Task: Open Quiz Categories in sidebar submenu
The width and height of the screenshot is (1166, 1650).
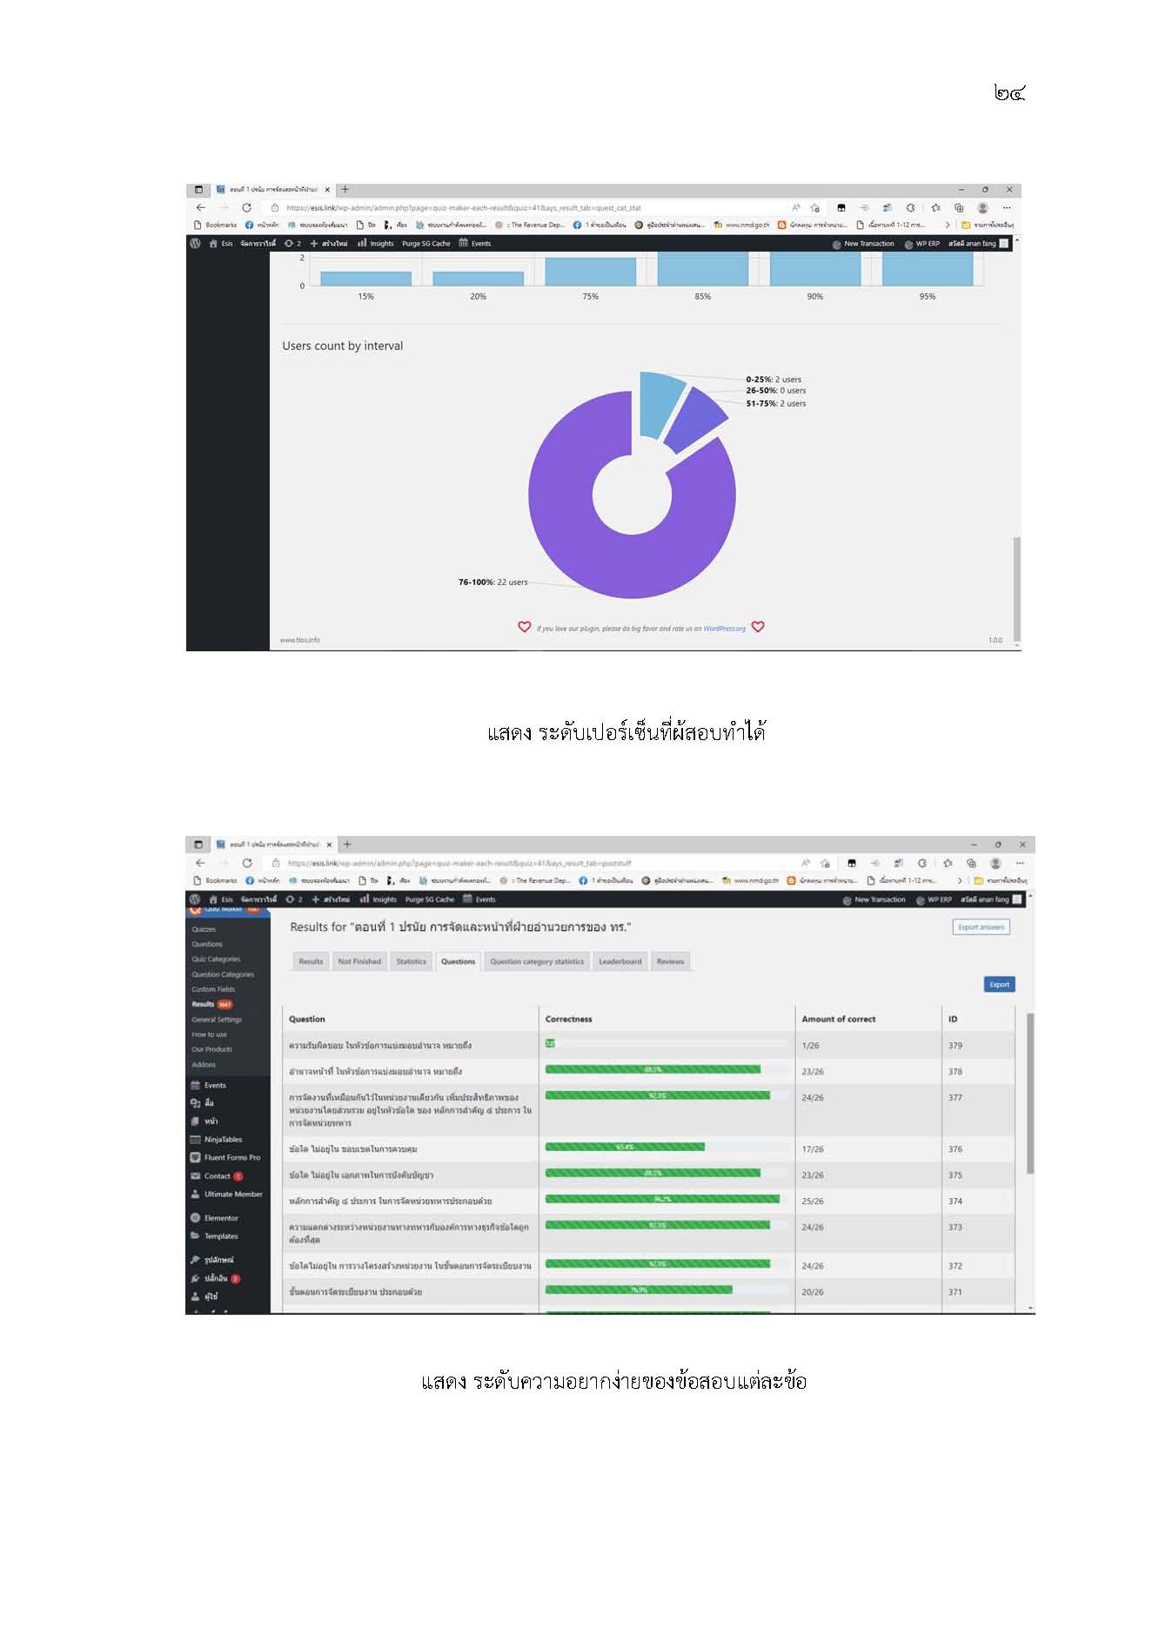Action: pyautogui.click(x=216, y=959)
